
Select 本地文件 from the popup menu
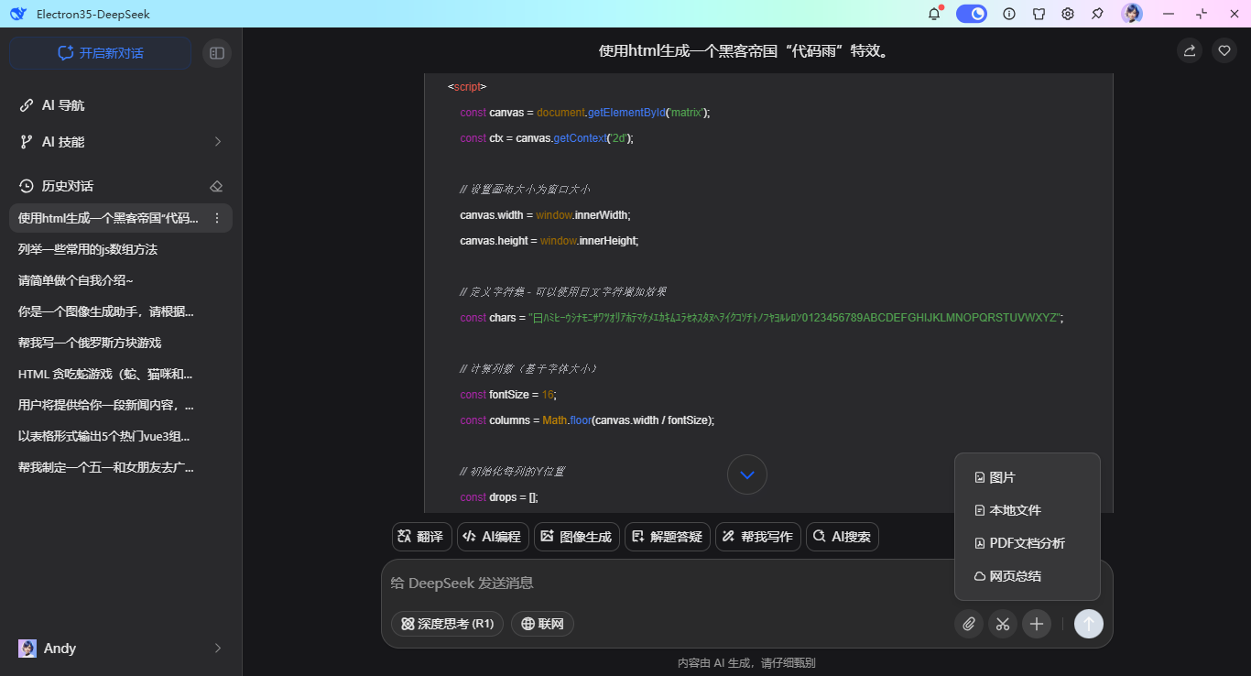pos(1027,510)
